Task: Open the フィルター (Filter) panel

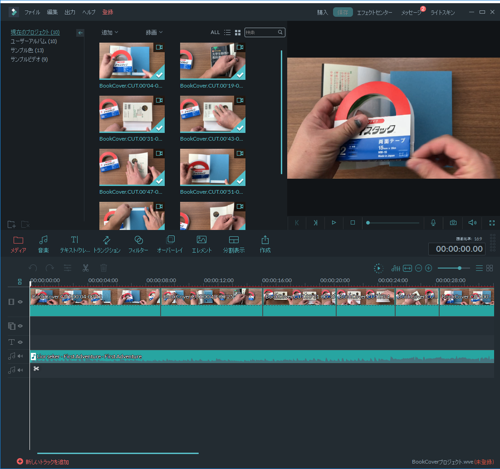Action: click(x=138, y=244)
